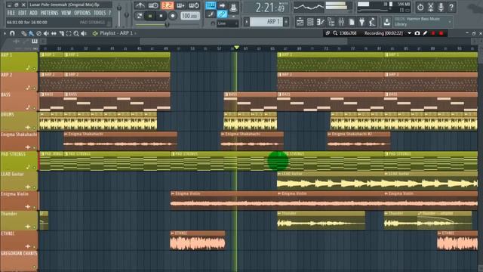Image resolution: width=483 pixels, height=272 pixels.
Task: Mute the PAD STRINGS track
Action: click(34, 168)
